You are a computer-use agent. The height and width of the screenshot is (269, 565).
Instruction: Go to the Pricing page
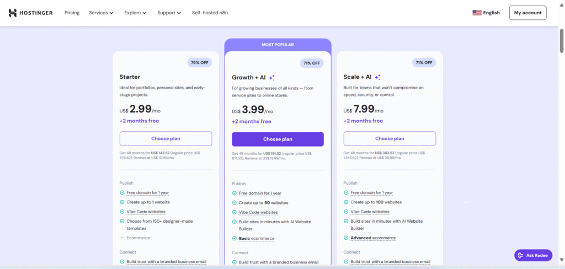pyautogui.click(x=72, y=13)
